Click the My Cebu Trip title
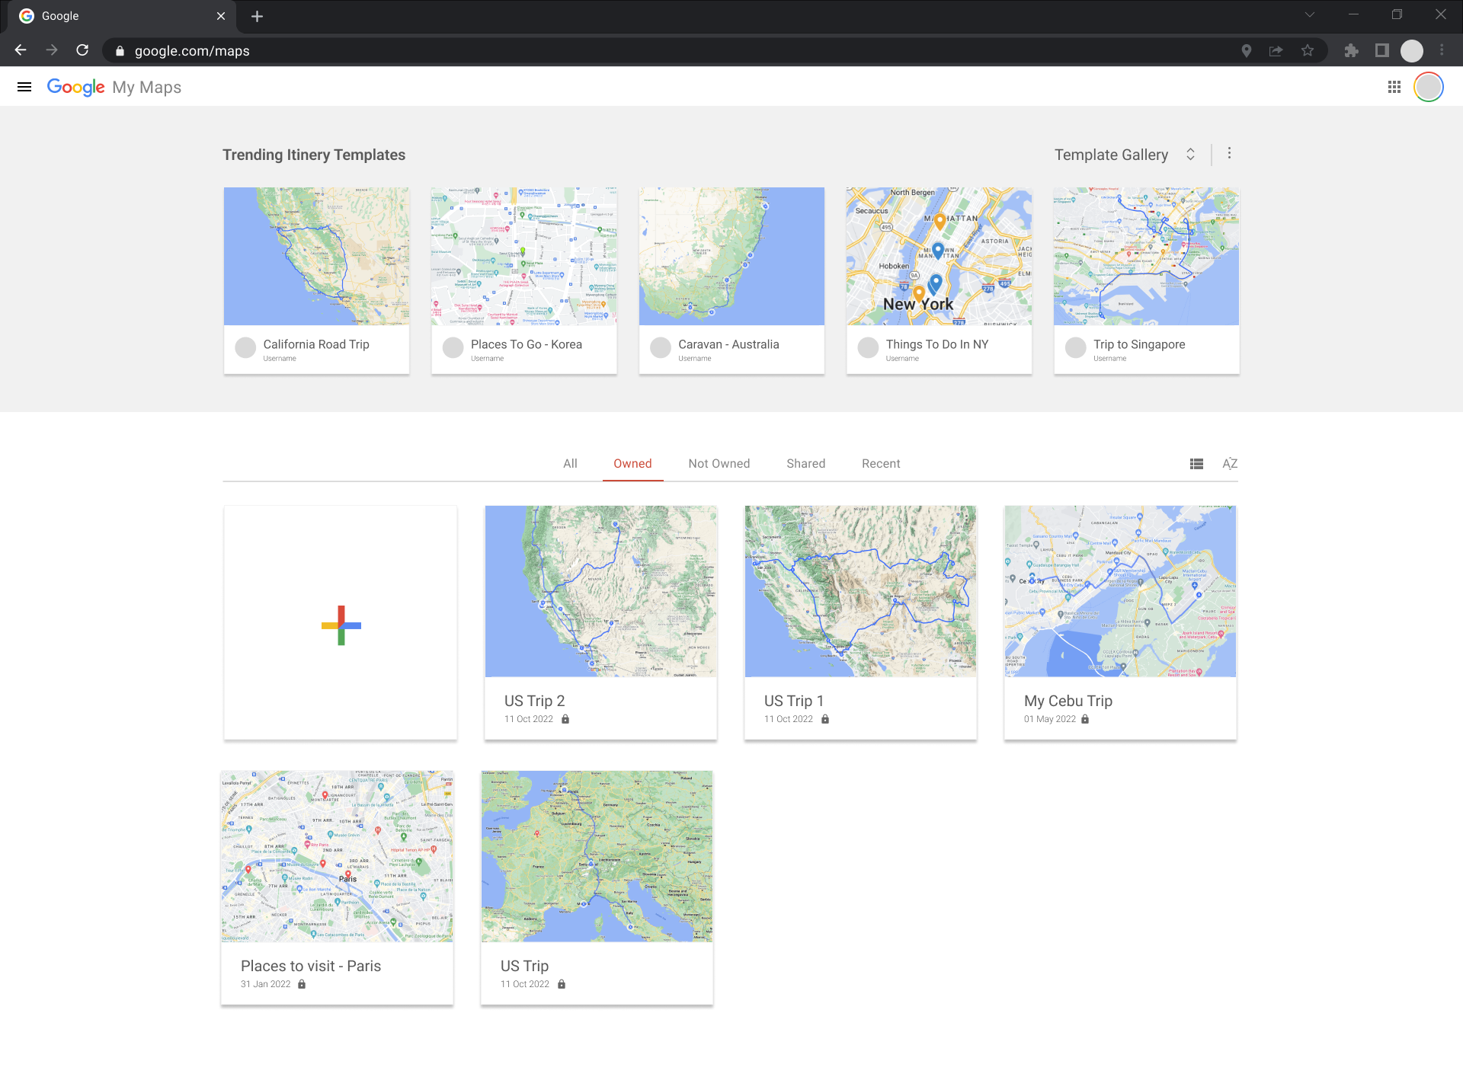Viewport: 1463px width, 1074px height. pyautogui.click(x=1068, y=701)
